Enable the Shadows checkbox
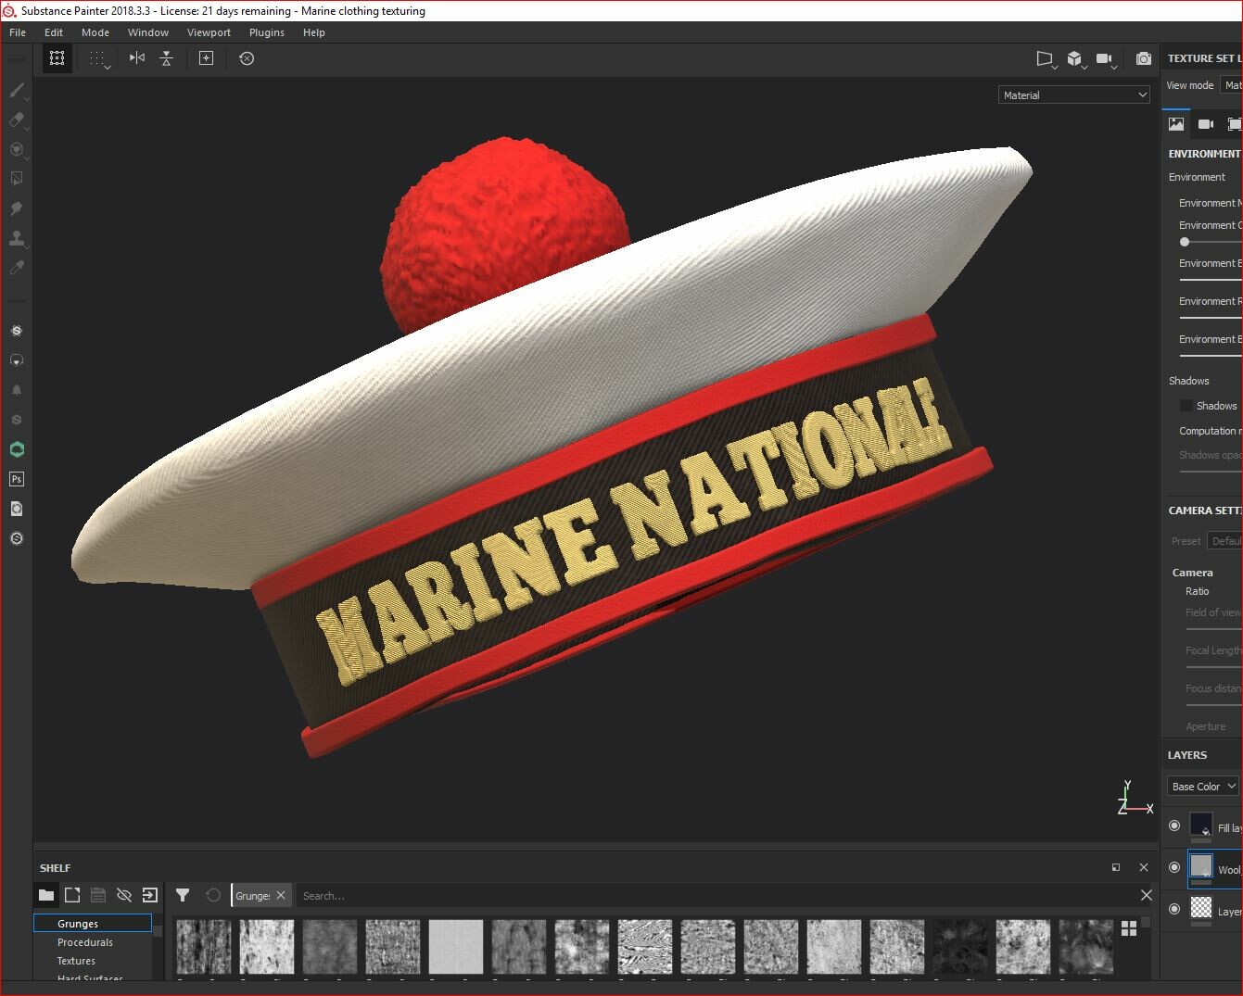Screen dimensions: 1243x996 tap(1186, 406)
